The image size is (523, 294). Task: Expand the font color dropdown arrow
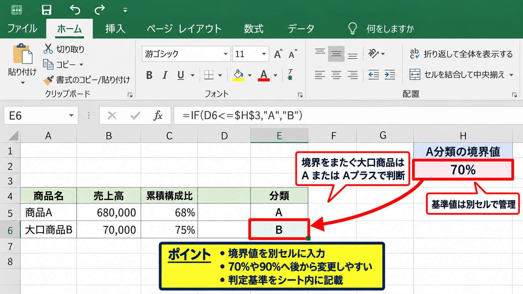[x=275, y=75]
